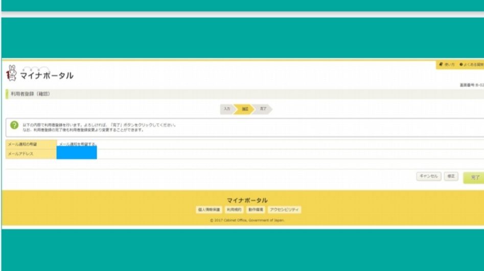The width and height of the screenshot is (484, 271).
Task: Click the マイナポータル title in the footer
Action: (x=247, y=200)
